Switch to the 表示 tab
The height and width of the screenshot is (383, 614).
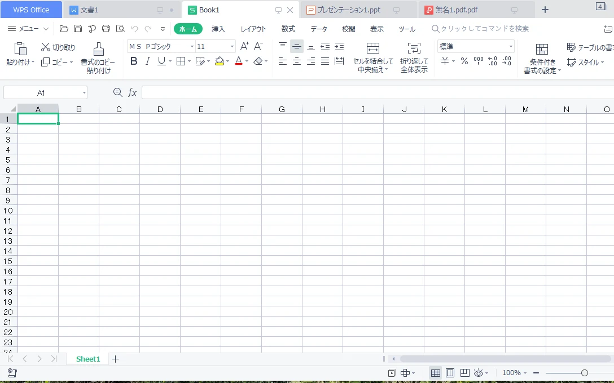377,29
